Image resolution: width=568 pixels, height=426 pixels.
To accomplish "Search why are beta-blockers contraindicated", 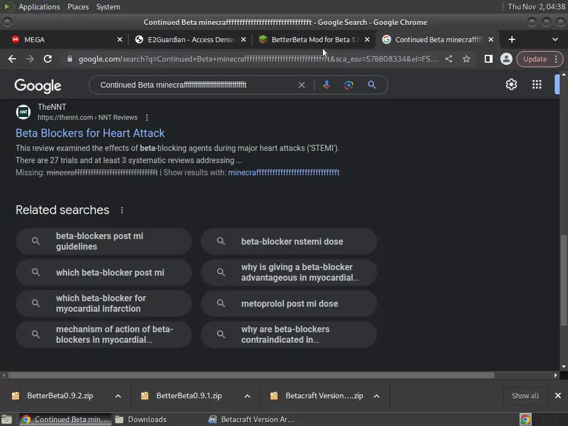I will point(289,334).
